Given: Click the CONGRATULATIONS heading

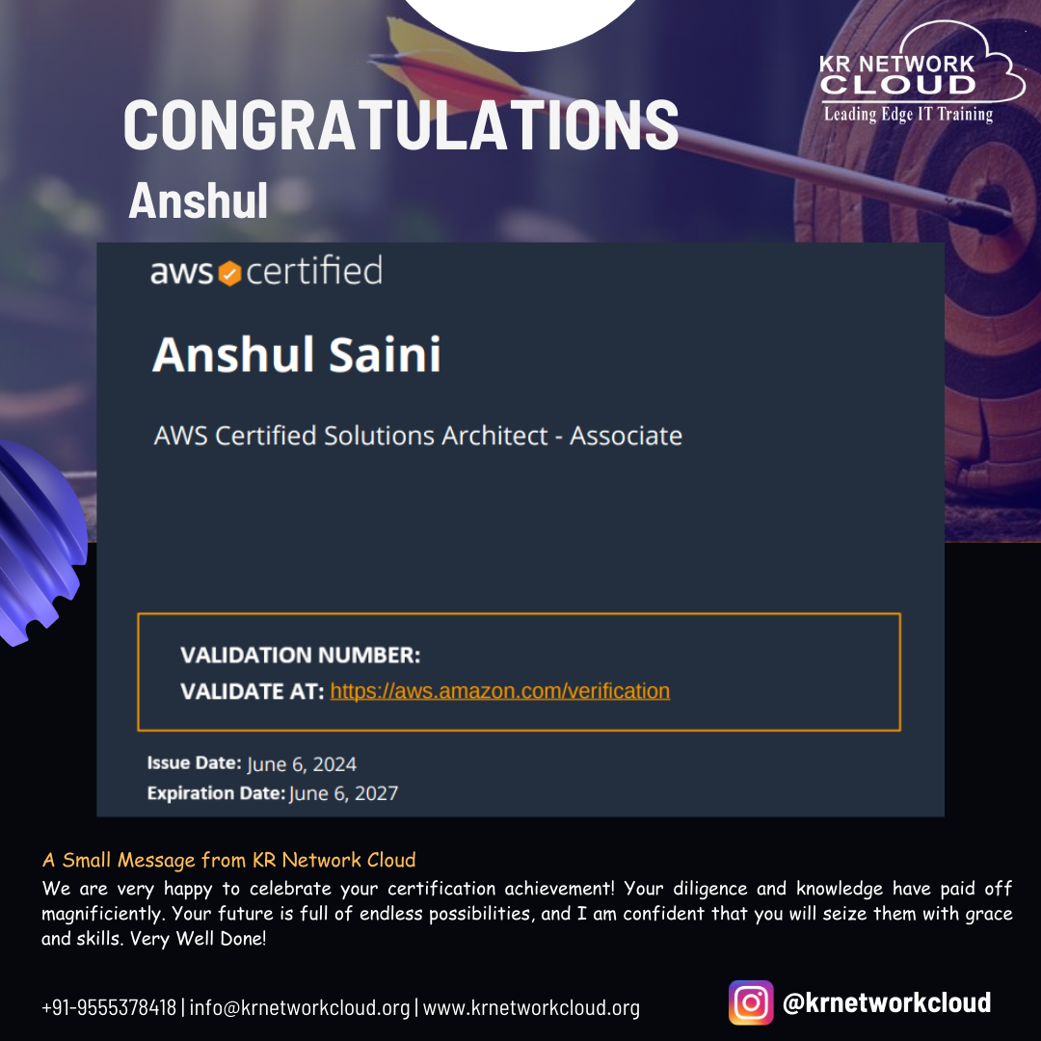Looking at the screenshot, I should [x=401, y=124].
